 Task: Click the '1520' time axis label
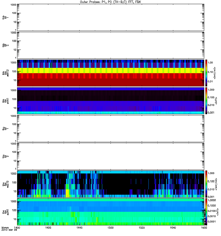click(x=142, y=228)
